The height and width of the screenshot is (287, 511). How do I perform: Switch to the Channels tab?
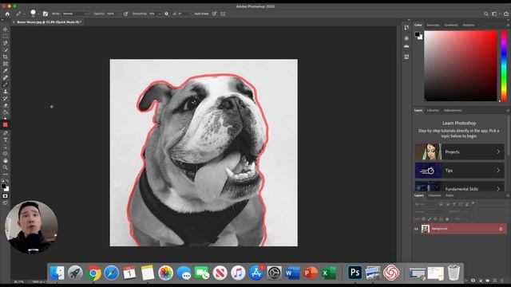click(x=434, y=195)
